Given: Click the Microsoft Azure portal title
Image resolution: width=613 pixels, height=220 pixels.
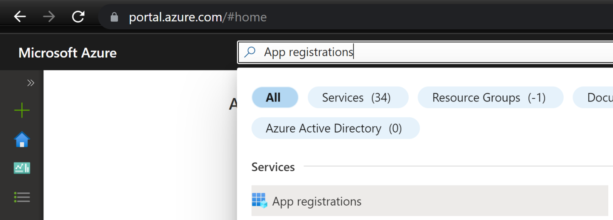Looking at the screenshot, I should 67,53.
